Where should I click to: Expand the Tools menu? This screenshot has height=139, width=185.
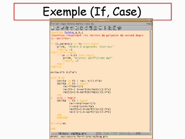click(x=87, y=24)
